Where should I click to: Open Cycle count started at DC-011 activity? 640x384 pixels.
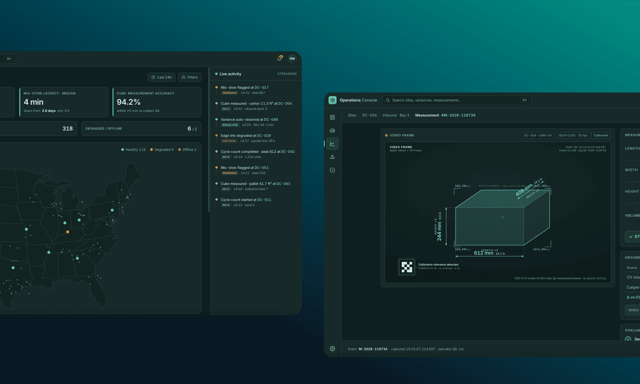tap(256, 202)
